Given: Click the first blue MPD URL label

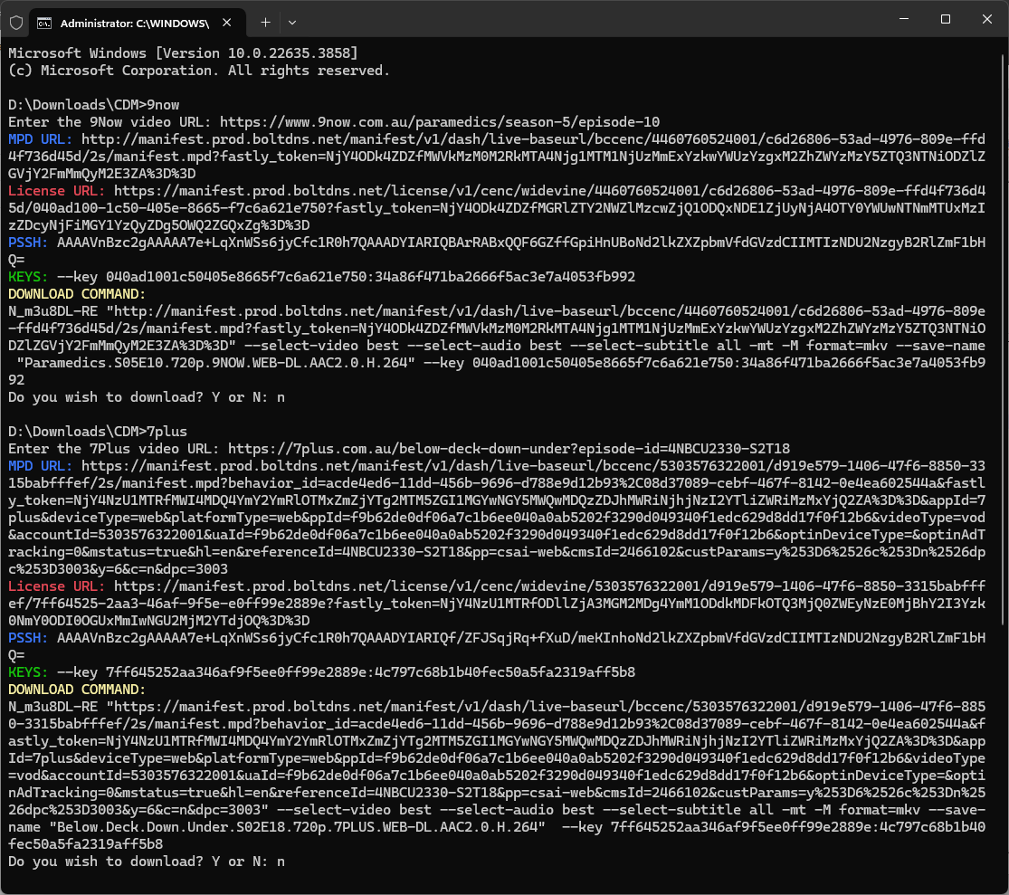Looking at the screenshot, I should tap(41, 139).
